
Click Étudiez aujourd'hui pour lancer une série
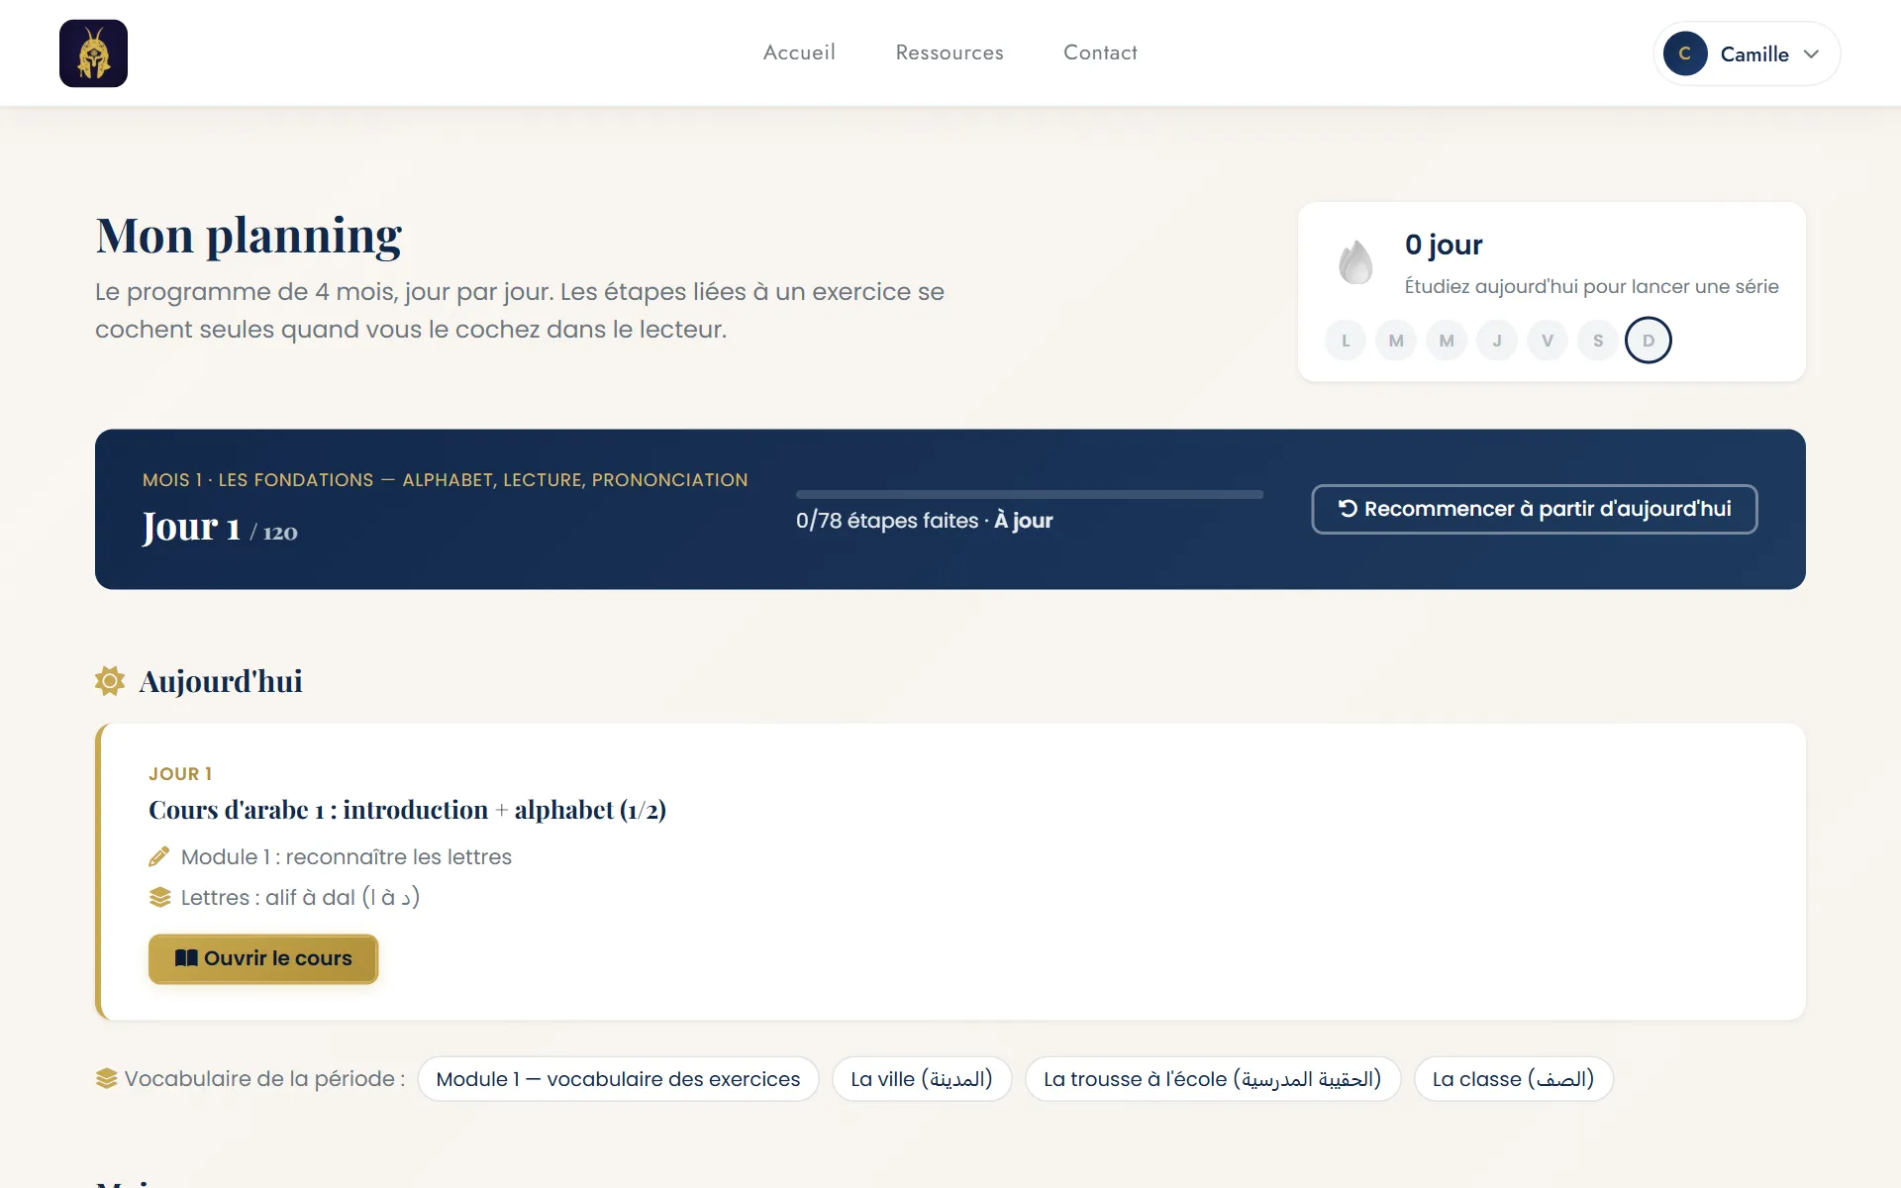click(1592, 286)
